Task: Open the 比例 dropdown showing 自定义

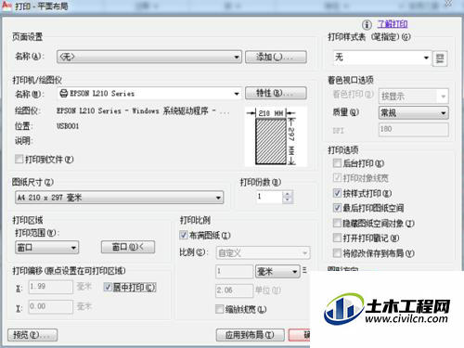Action: click(x=263, y=253)
